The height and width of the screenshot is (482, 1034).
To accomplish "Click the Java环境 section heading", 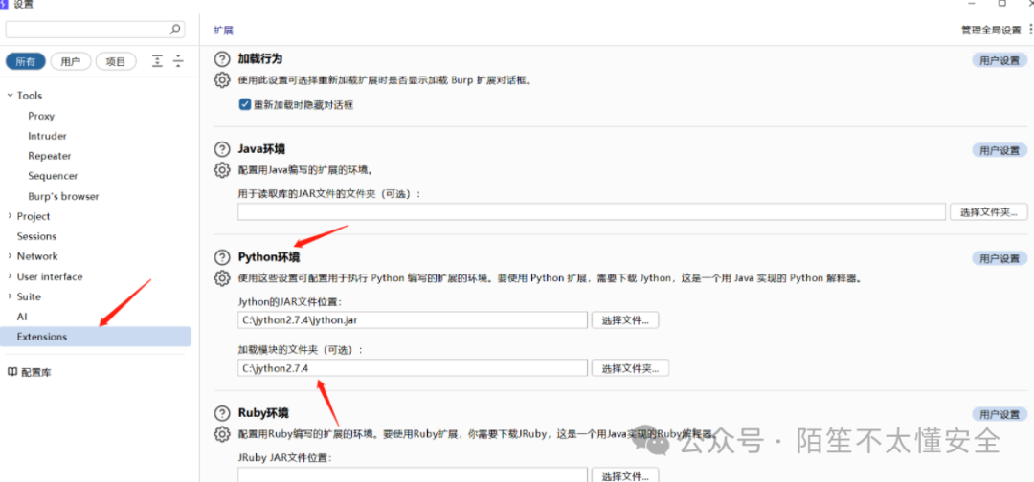I will point(261,149).
